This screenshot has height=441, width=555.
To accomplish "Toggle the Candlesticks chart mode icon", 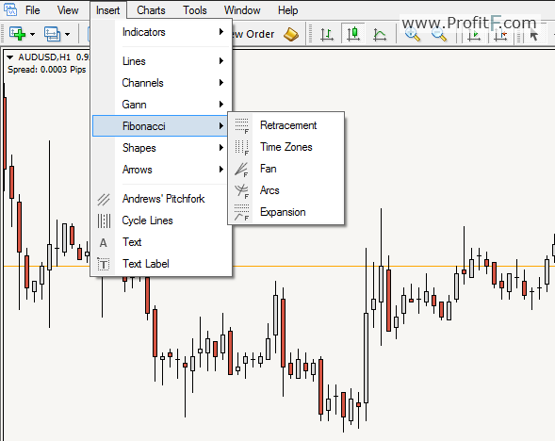I will [353, 34].
